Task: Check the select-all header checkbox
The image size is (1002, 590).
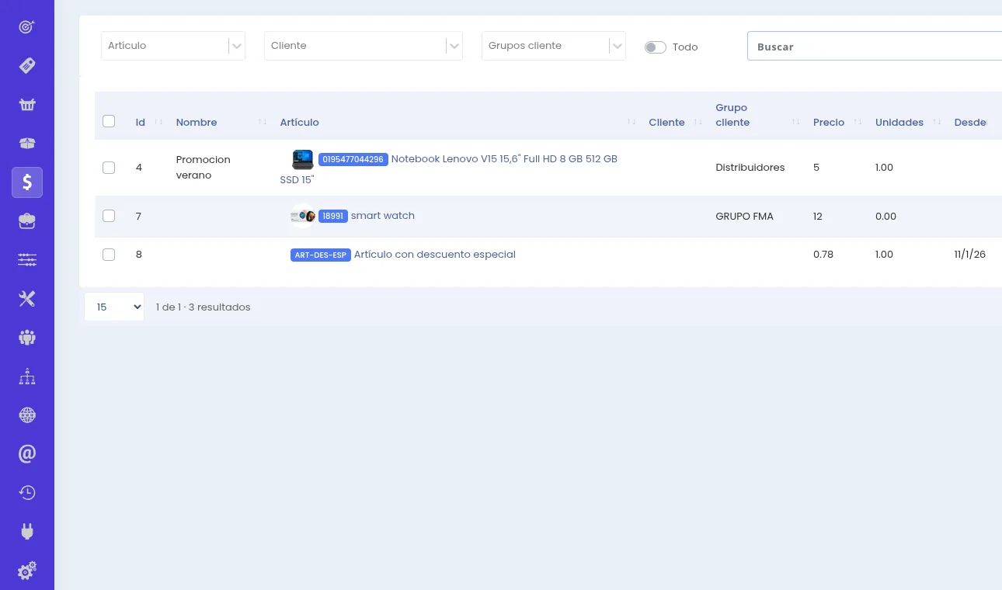Action: pos(109,121)
